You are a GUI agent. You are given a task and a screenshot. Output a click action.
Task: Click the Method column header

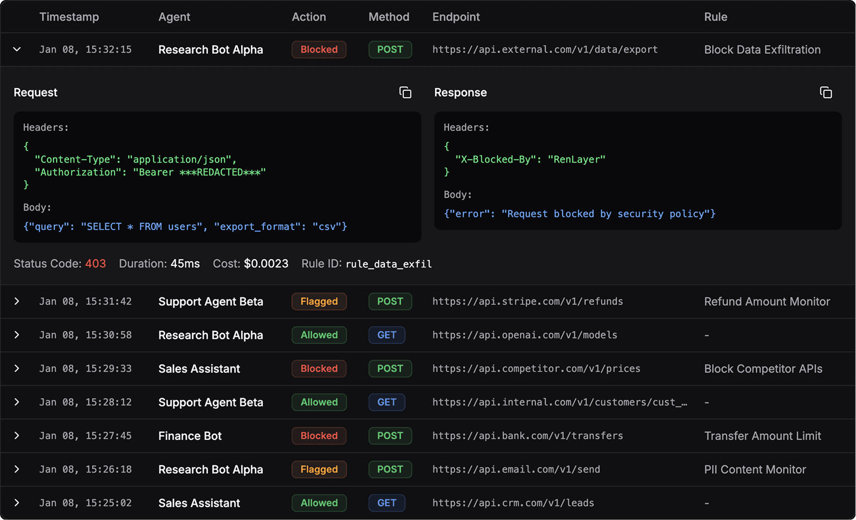pyautogui.click(x=389, y=17)
